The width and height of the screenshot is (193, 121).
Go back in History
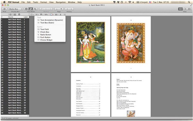[67, 9]
